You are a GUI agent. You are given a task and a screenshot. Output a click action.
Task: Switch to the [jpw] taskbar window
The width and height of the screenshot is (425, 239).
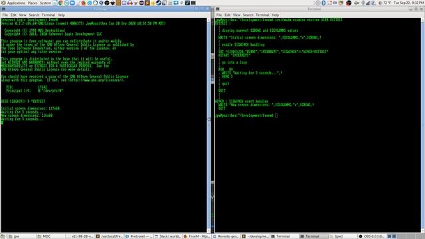coord(343,236)
